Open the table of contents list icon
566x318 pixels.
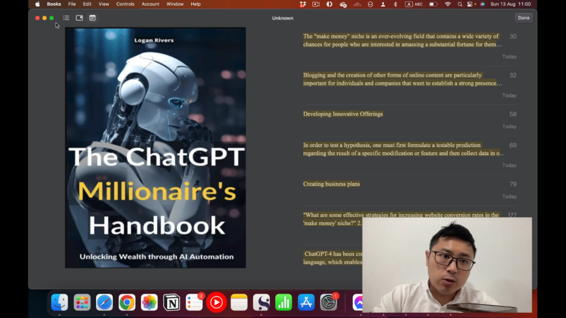pyautogui.click(x=66, y=18)
